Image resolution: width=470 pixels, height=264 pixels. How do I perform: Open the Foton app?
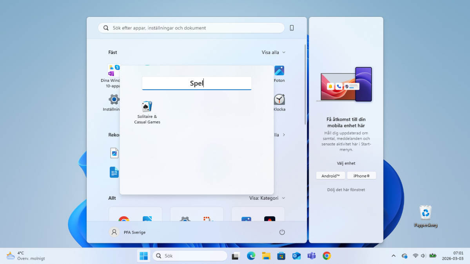279,74
